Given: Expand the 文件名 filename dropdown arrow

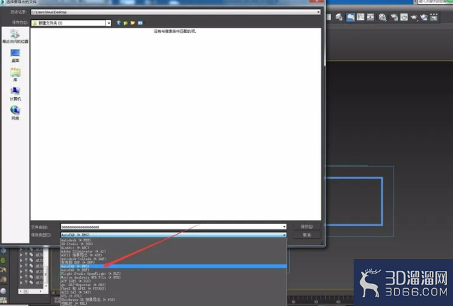Looking at the screenshot, I should 284,227.
